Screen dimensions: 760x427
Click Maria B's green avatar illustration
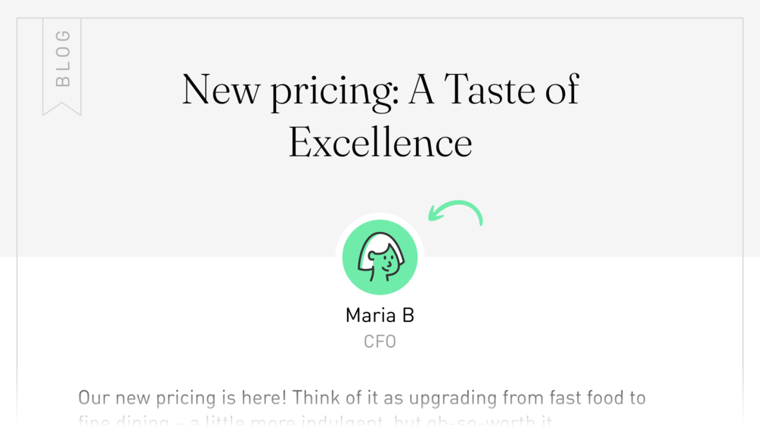380,257
